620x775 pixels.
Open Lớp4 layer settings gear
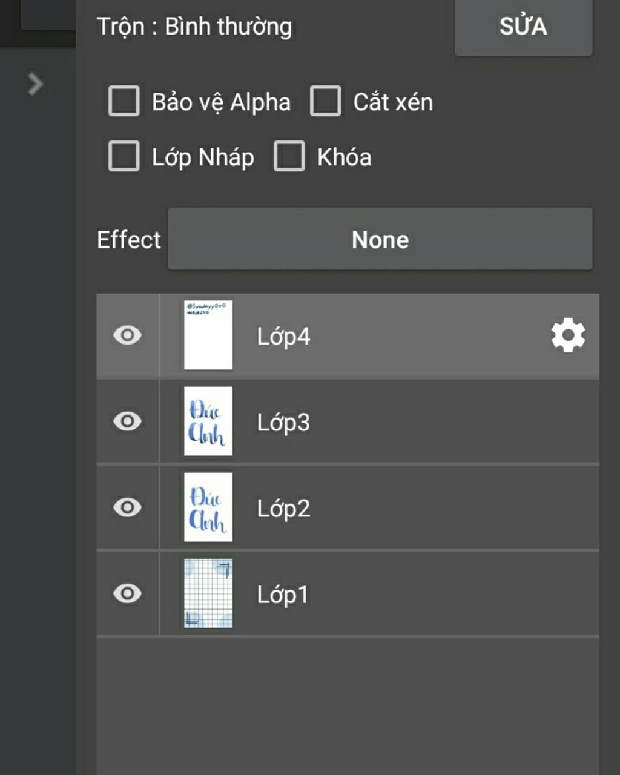point(568,335)
